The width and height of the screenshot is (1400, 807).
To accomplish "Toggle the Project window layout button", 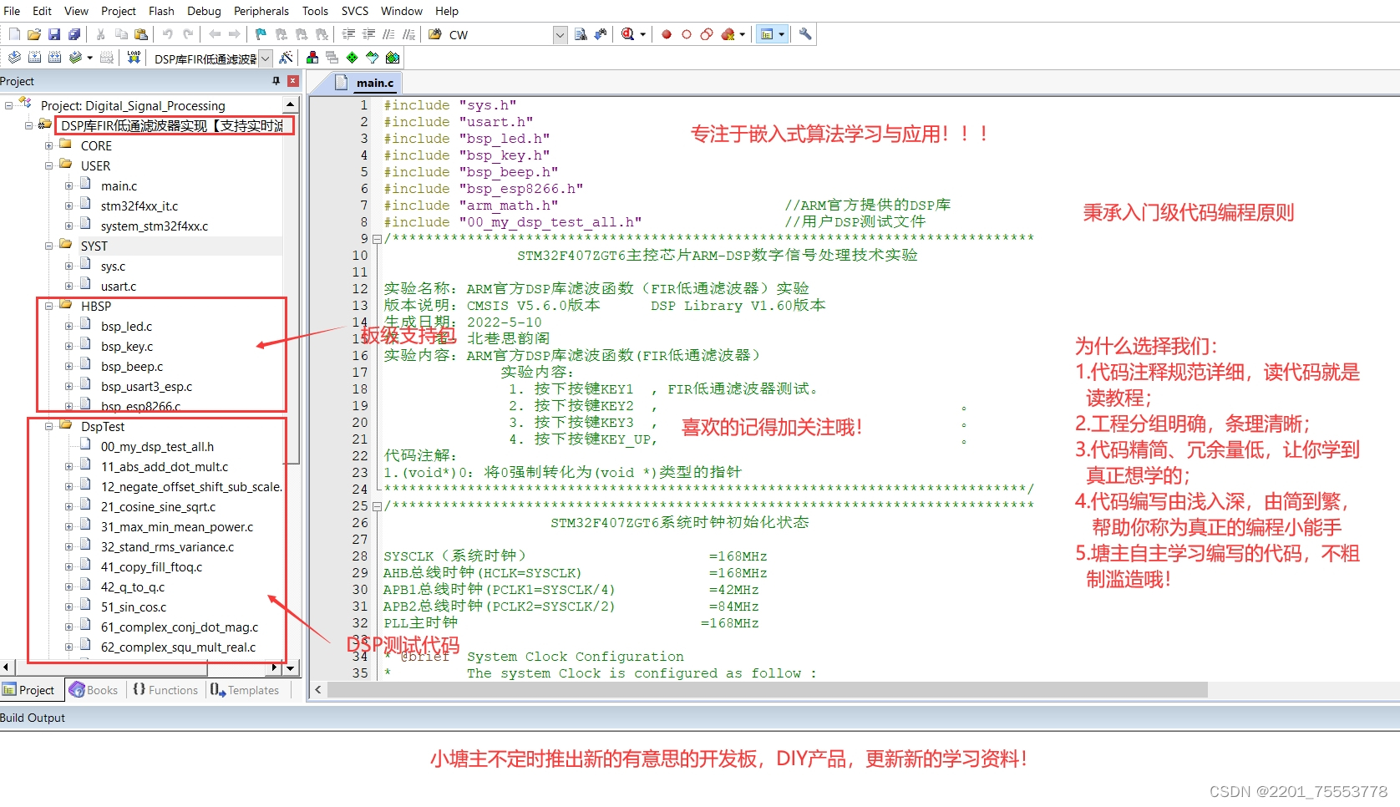I will [x=767, y=34].
